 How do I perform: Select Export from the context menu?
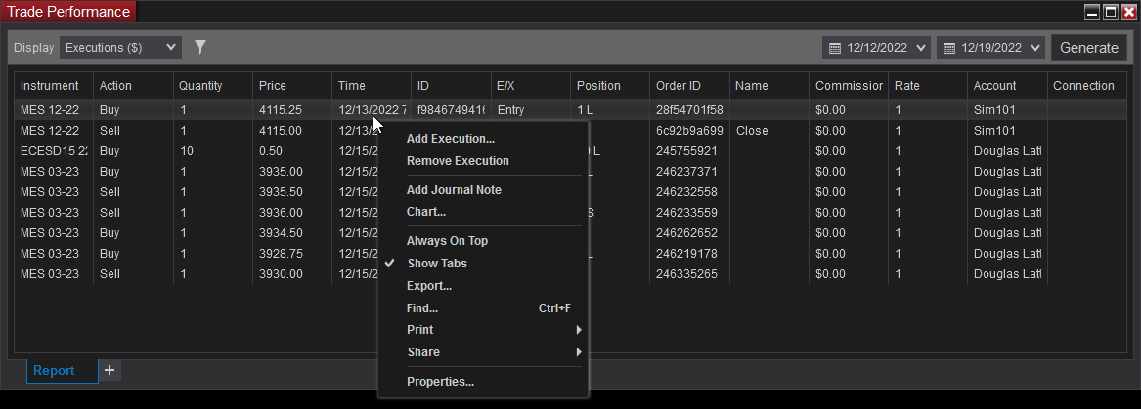point(428,286)
